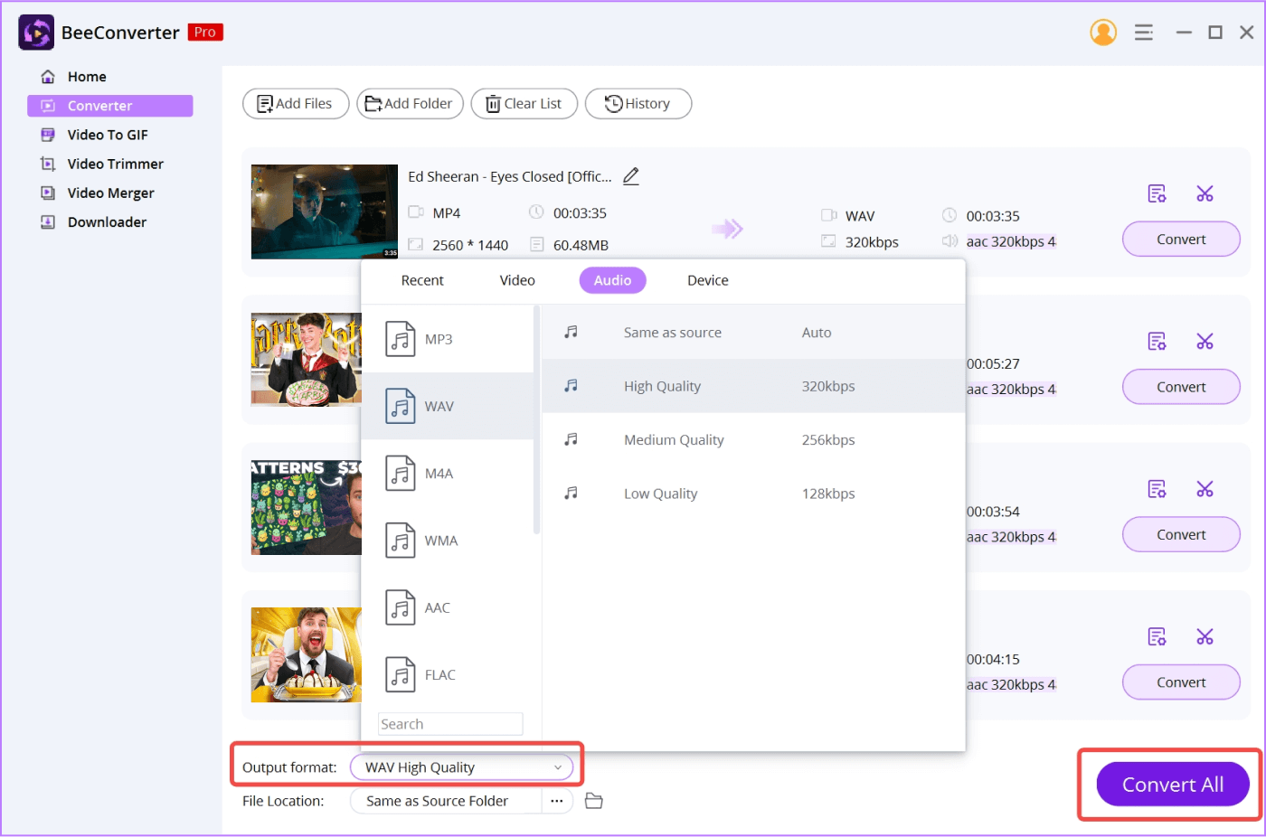
Task: Click the Add Files button
Action: (296, 104)
